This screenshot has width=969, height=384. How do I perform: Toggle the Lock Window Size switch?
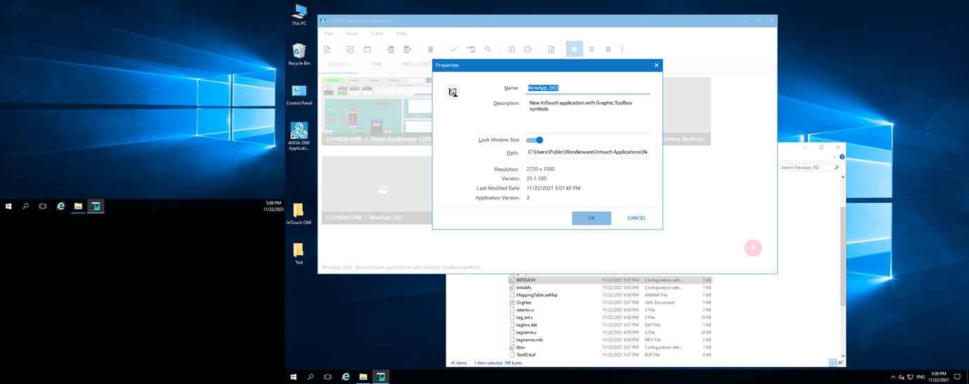click(x=535, y=140)
